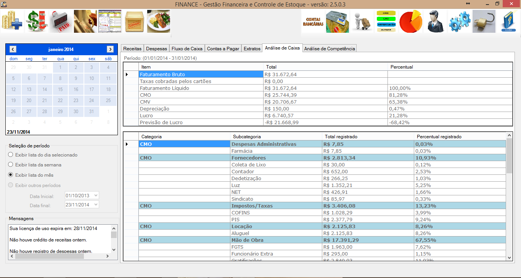Open the pie chart icon
This screenshot has height=278, width=521.
(411, 21)
